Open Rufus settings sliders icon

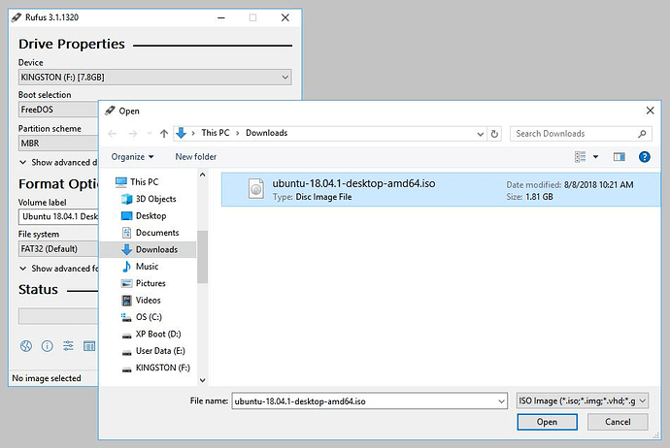68,345
